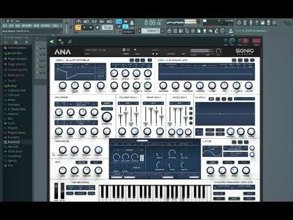Open detailed plugin settings gear icon
This screenshot has height=220, width=293.
tap(61, 42)
